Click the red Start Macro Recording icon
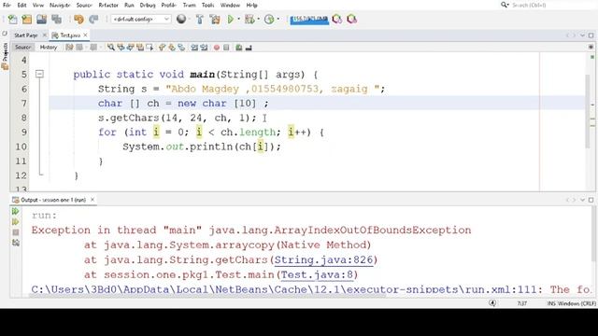 coord(217,48)
